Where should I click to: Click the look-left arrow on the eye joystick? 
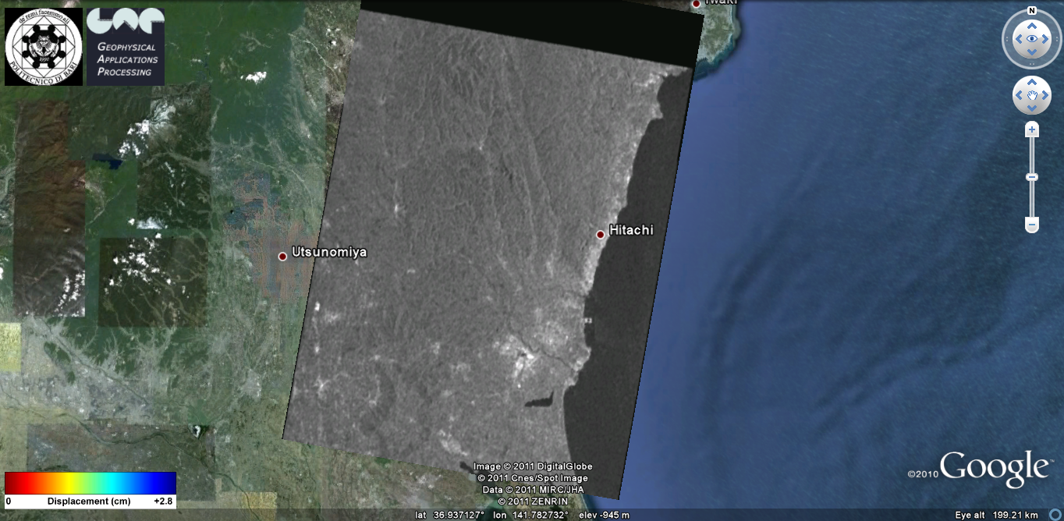point(1018,38)
